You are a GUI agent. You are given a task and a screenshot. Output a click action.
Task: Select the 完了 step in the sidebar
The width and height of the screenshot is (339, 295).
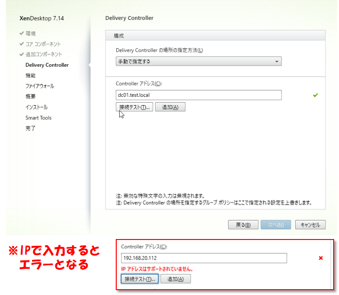pyautogui.click(x=31, y=128)
